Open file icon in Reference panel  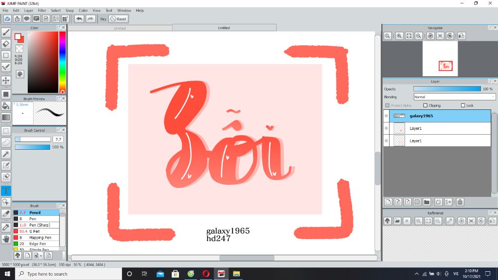coord(397,221)
